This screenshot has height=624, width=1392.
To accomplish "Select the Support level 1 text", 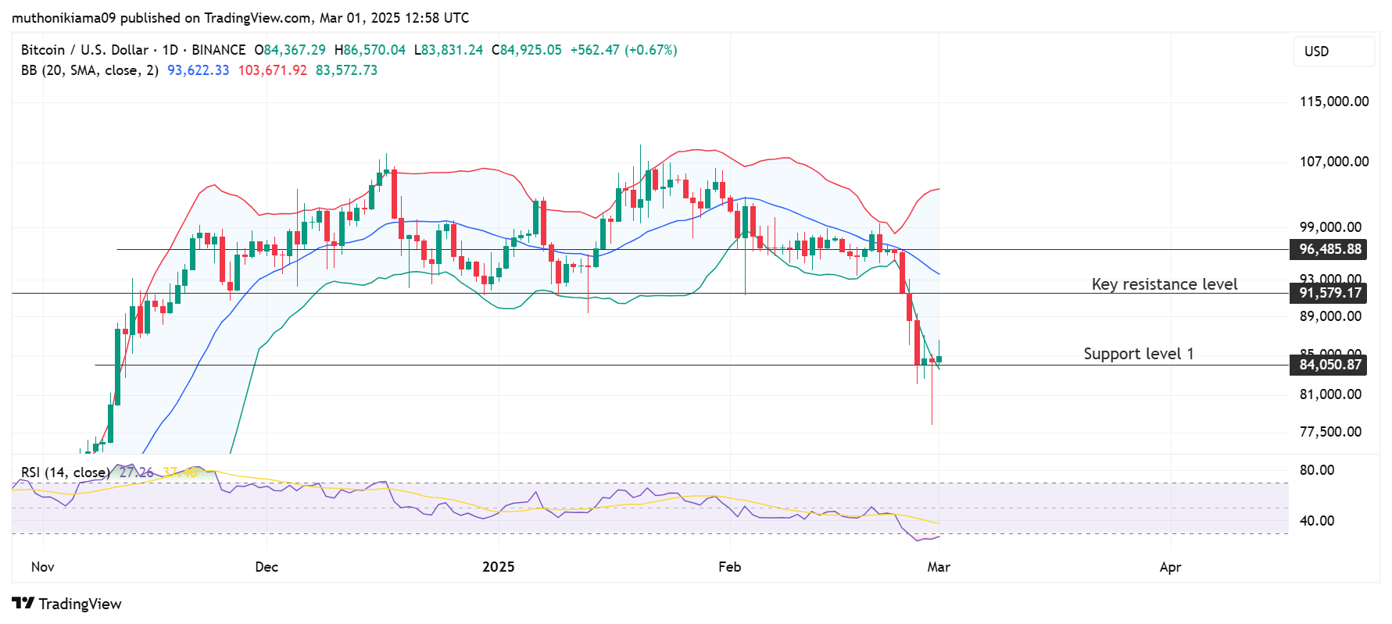I will pyautogui.click(x=1138, y=354).
